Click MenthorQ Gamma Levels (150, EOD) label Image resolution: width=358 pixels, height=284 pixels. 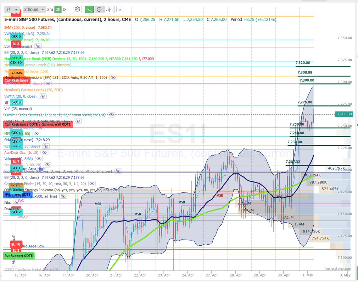(33, 90)
